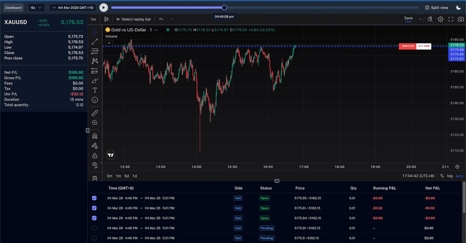Toggle the eye to hide all drawings
Image resolution: width=466 pixels, height=243 pixels.
point(95,165)
